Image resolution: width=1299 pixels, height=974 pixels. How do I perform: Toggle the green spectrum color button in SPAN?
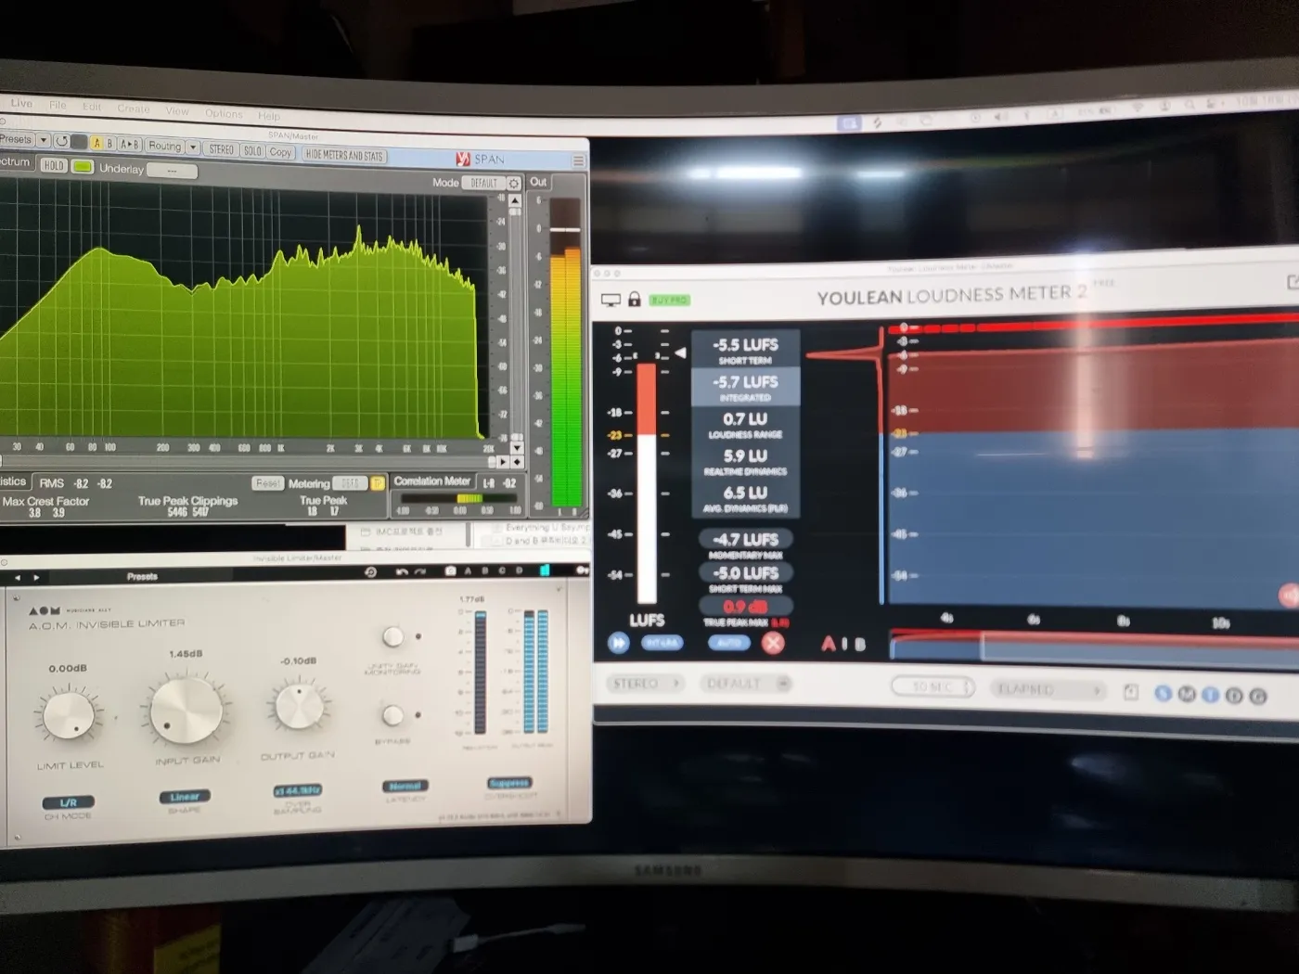pyautogui.click(x=83, y=166)
